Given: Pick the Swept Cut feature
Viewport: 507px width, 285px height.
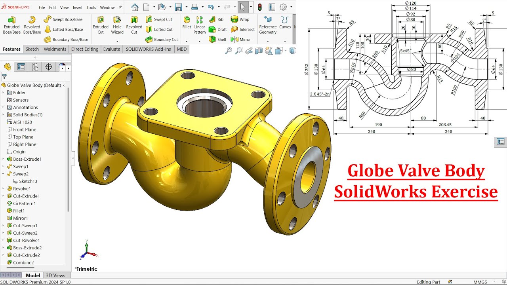Looking at the screenshot, I should [x=158, y=19].
